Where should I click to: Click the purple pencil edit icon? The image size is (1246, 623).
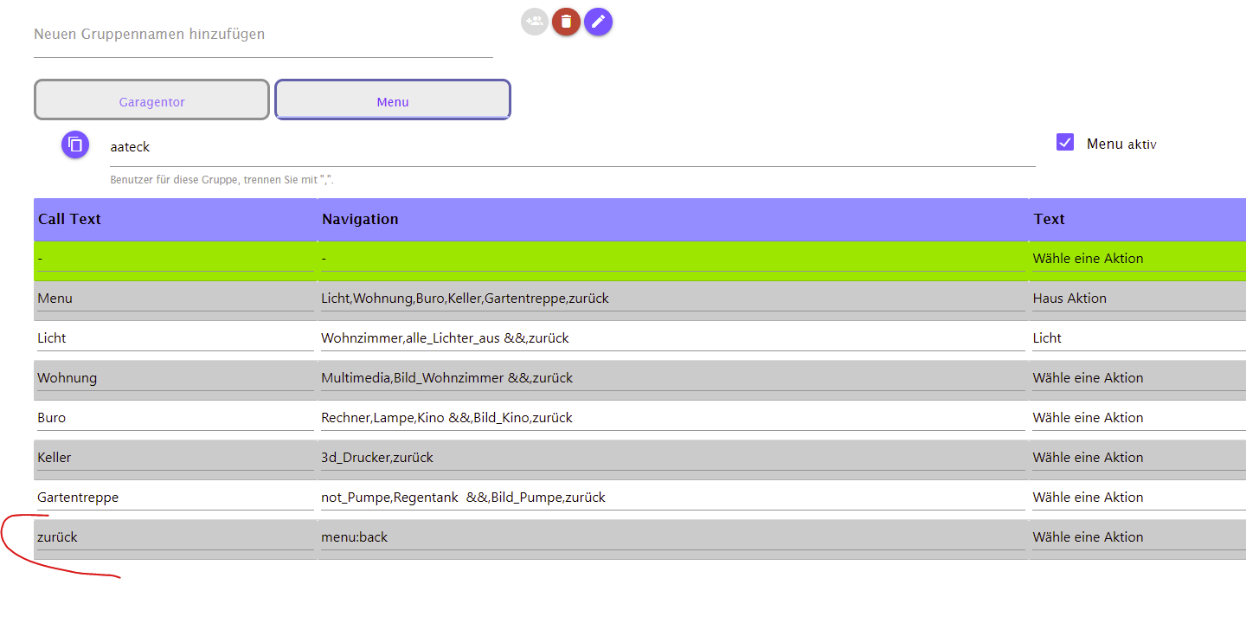(x=598, y=22)
